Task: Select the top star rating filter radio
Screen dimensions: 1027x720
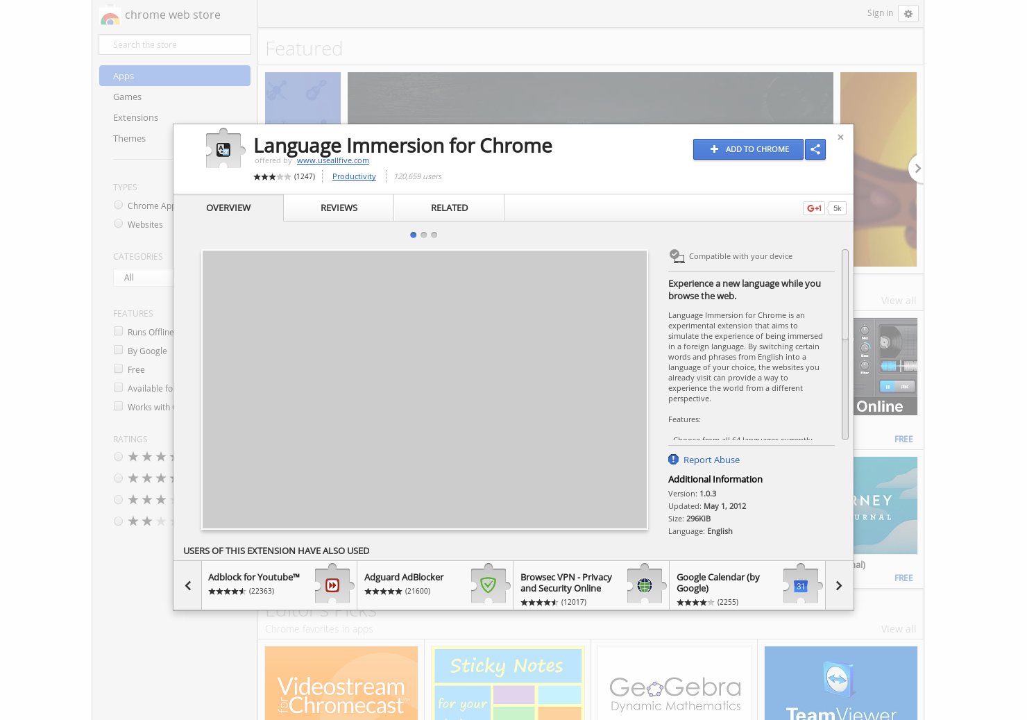Action: click(119, 456)
